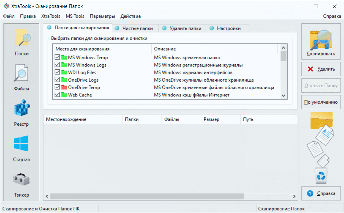The width and height of the screenshot is (344, 213).
Task: Click the green folder icon for MS Windows Logs
Action: tap(64, 65)
